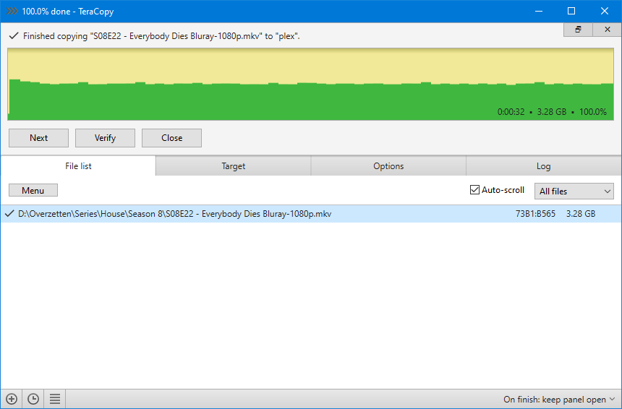The height and width of the screenshot is (409, 622).
Task: Maximize the TeraCopy window
Action: (571, 11)
